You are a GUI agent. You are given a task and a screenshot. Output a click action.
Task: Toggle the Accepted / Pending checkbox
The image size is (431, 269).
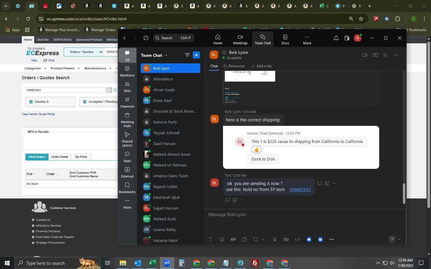pyautogui.click(x=85, y=102)
